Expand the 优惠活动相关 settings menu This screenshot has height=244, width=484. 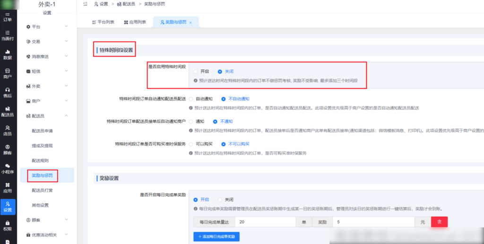pos(47,235)
